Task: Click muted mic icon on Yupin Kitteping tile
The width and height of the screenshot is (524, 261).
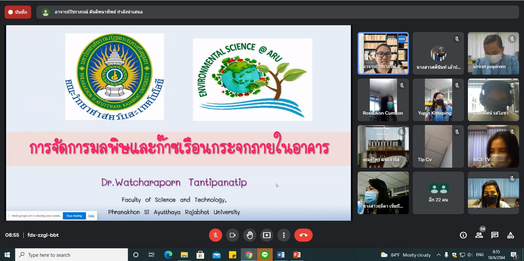Action: pos(457,85)
